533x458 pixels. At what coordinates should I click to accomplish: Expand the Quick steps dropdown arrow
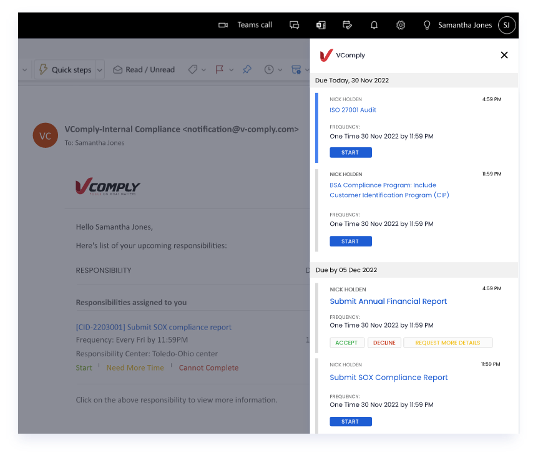tap(100, 70)
